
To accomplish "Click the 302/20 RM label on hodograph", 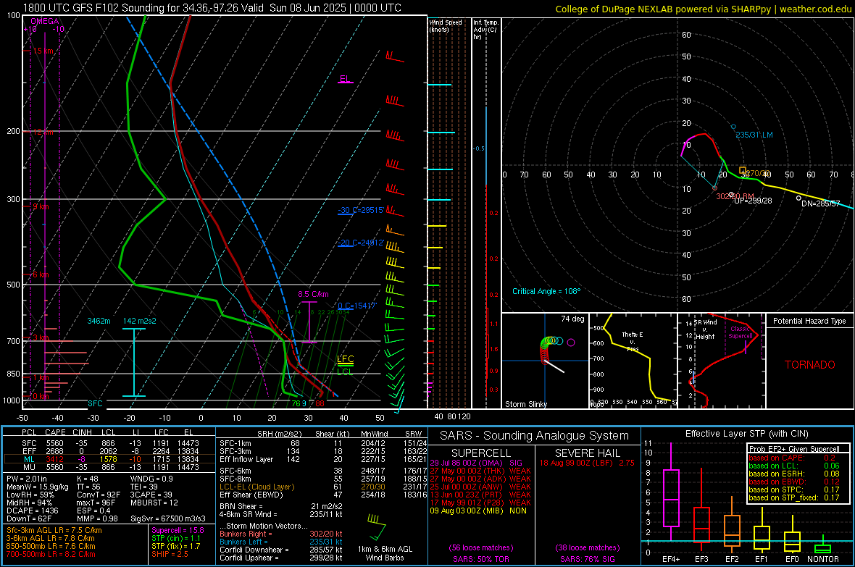I will (x=735, y=196).
